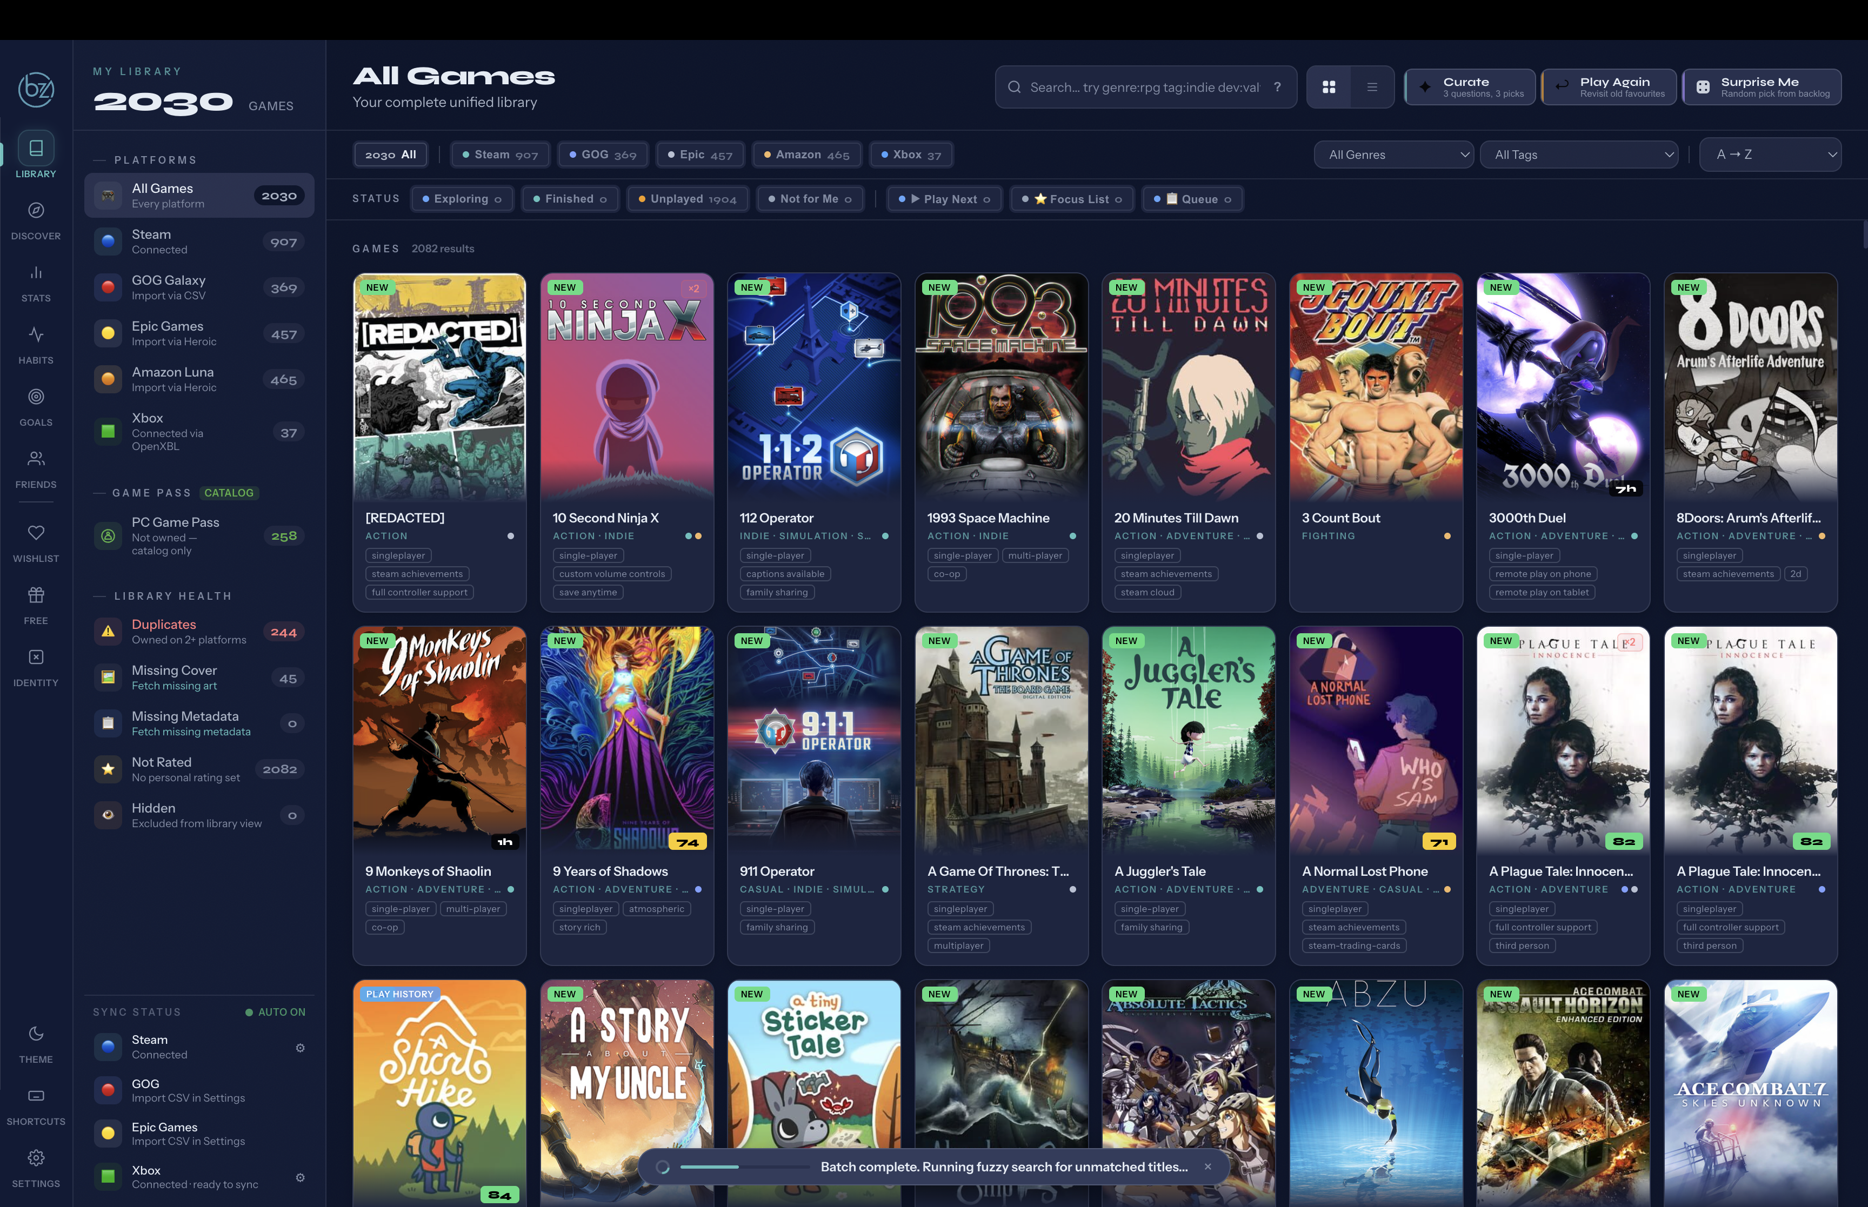Open the Identity icon in the sidebar
This screenshot has height=1207, width=1868.
[36, 656]
